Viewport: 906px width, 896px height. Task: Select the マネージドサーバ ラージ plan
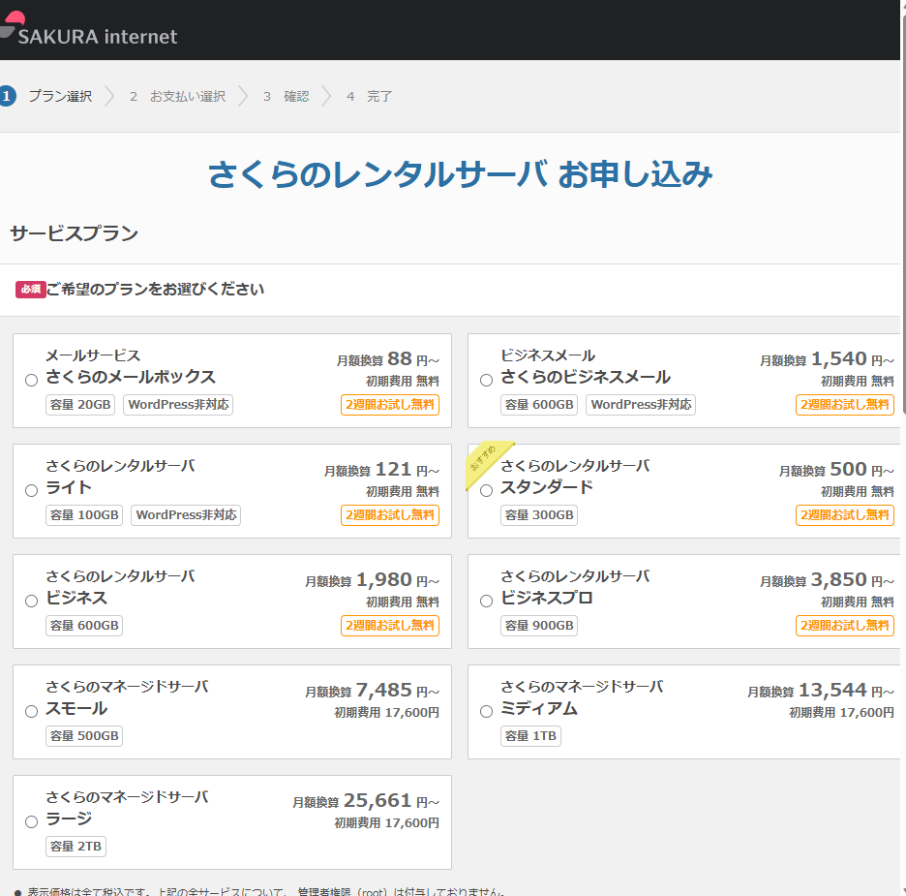(x=30, y=820)
